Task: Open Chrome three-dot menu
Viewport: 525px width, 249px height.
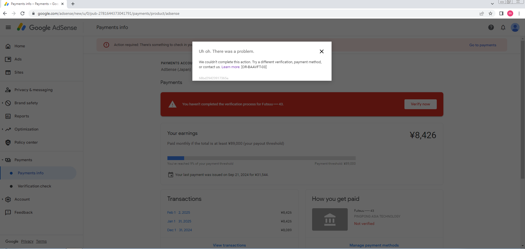Action: pos(519,13)
